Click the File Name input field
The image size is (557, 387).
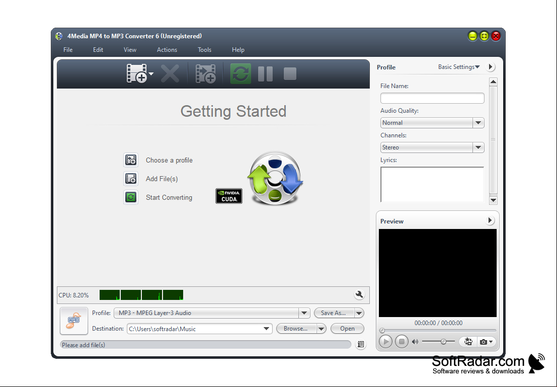(x=432, y=98)
